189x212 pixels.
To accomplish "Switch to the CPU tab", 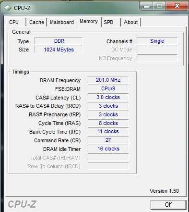I will [16, 22].
